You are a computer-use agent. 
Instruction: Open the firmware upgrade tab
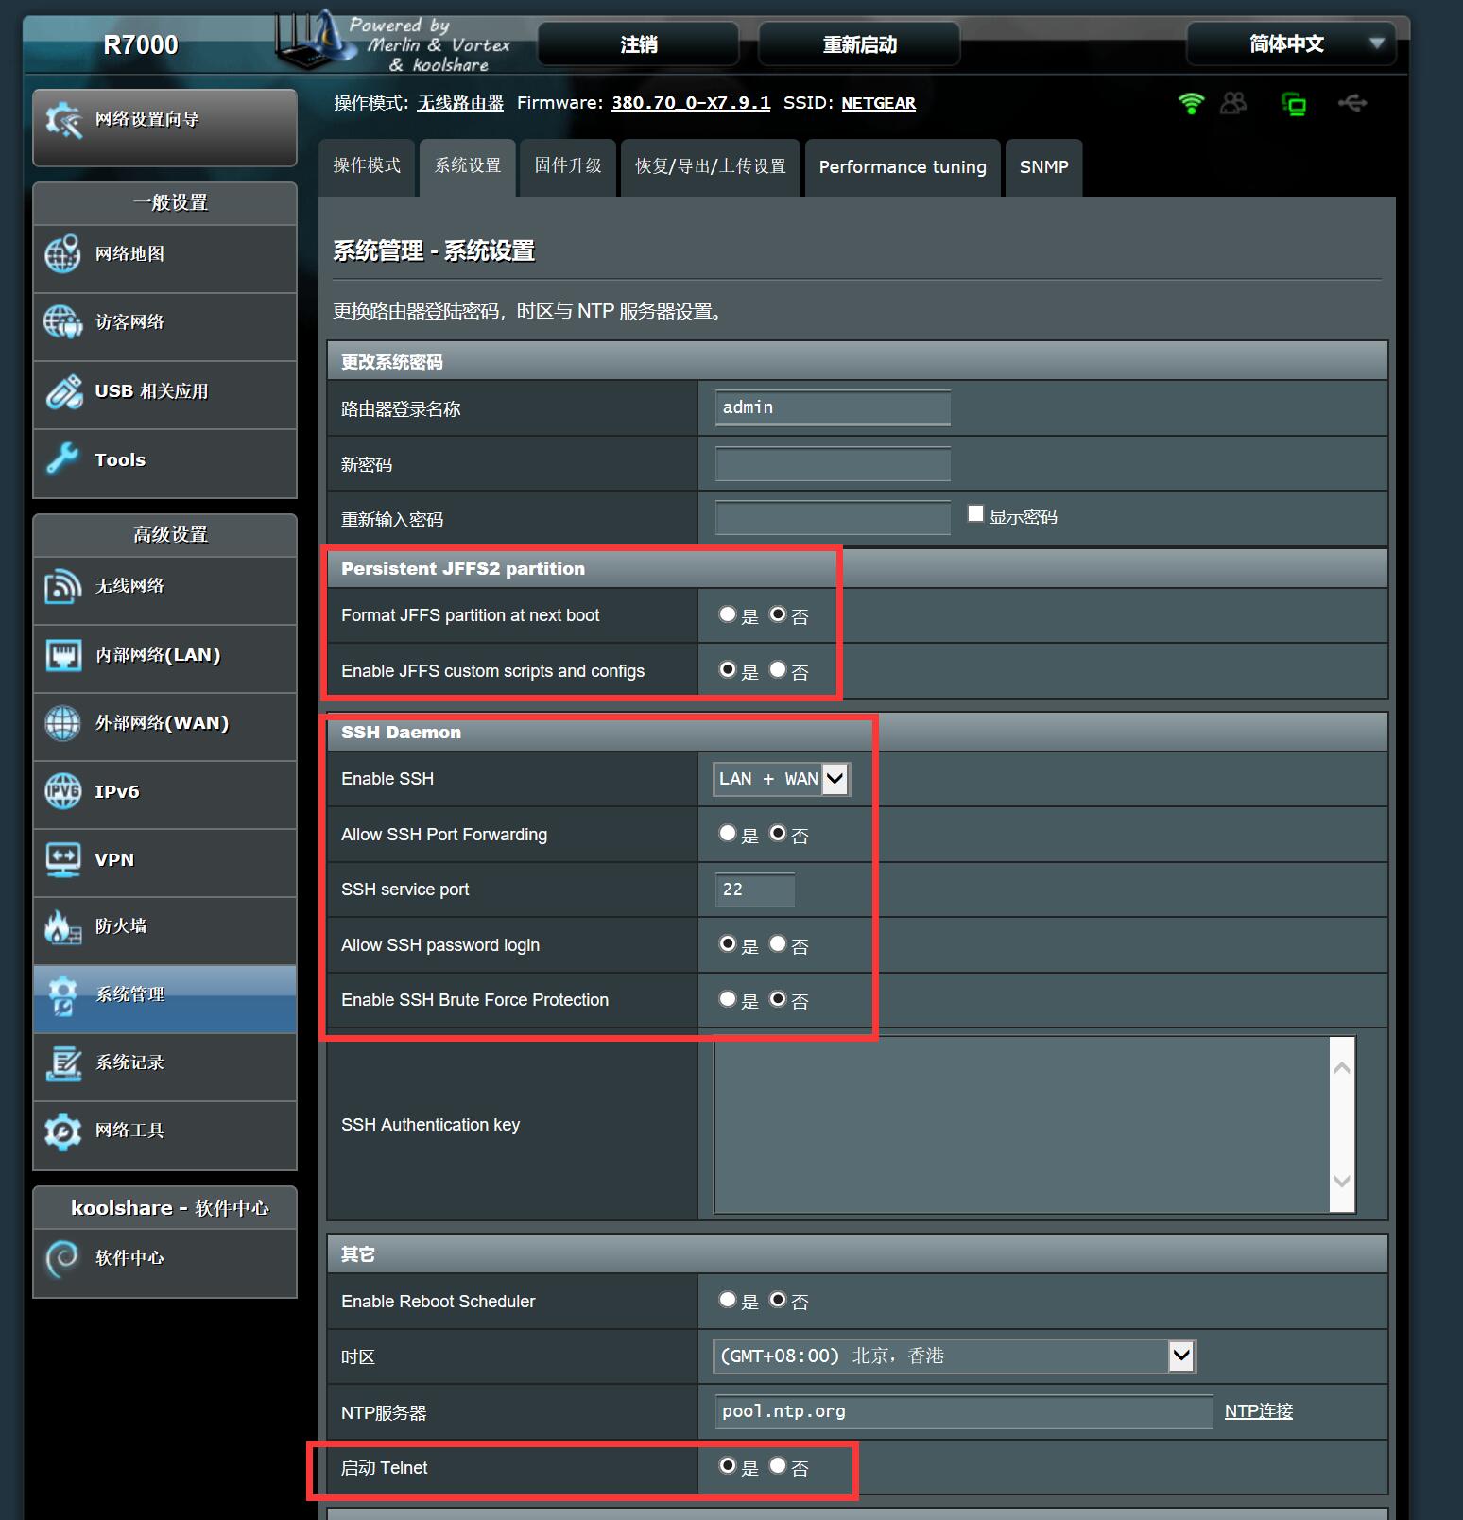[568, 166]
